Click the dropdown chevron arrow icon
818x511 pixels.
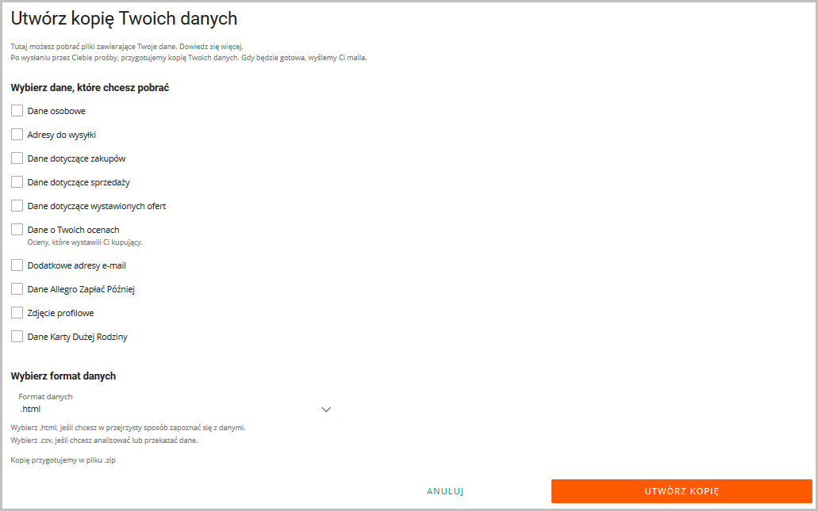[326, 410]
